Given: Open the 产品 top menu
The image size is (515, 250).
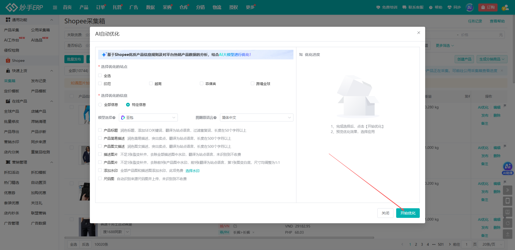Looking at the screenshot, I should pyautogui.click(x=84, y=7).
